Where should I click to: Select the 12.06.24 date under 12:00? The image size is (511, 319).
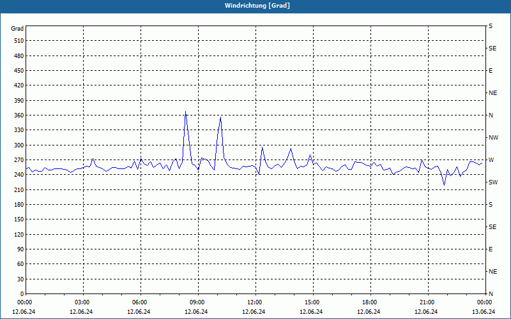click(x=254, y=312)
